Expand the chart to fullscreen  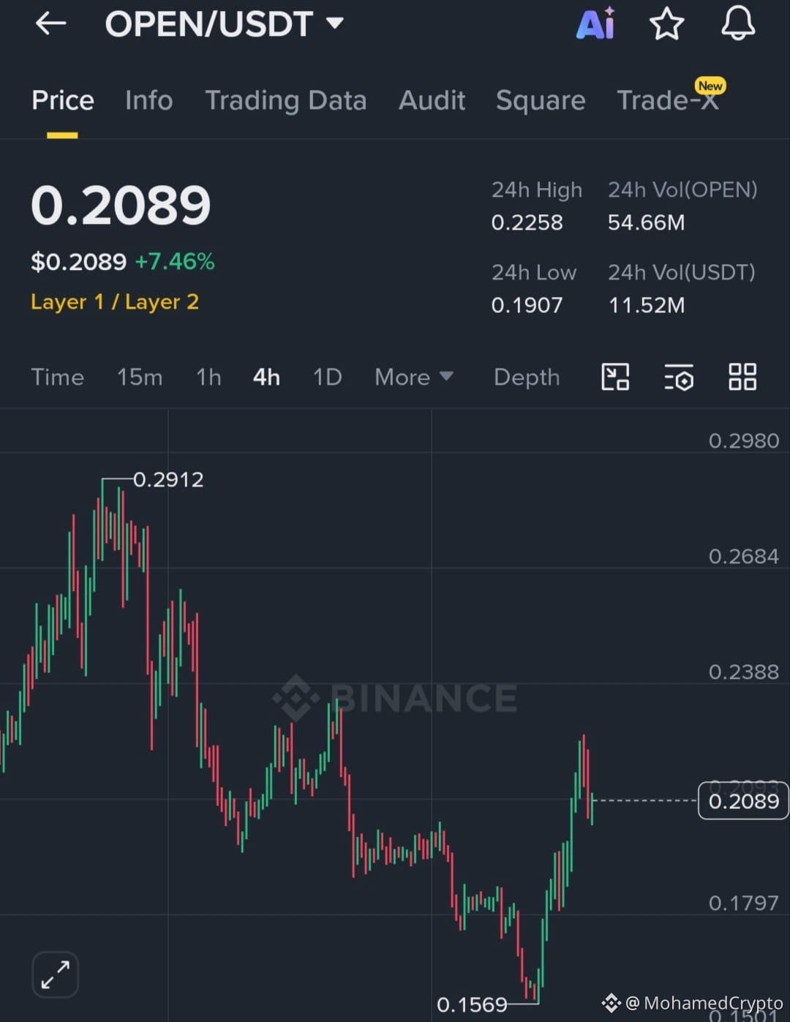56,974
